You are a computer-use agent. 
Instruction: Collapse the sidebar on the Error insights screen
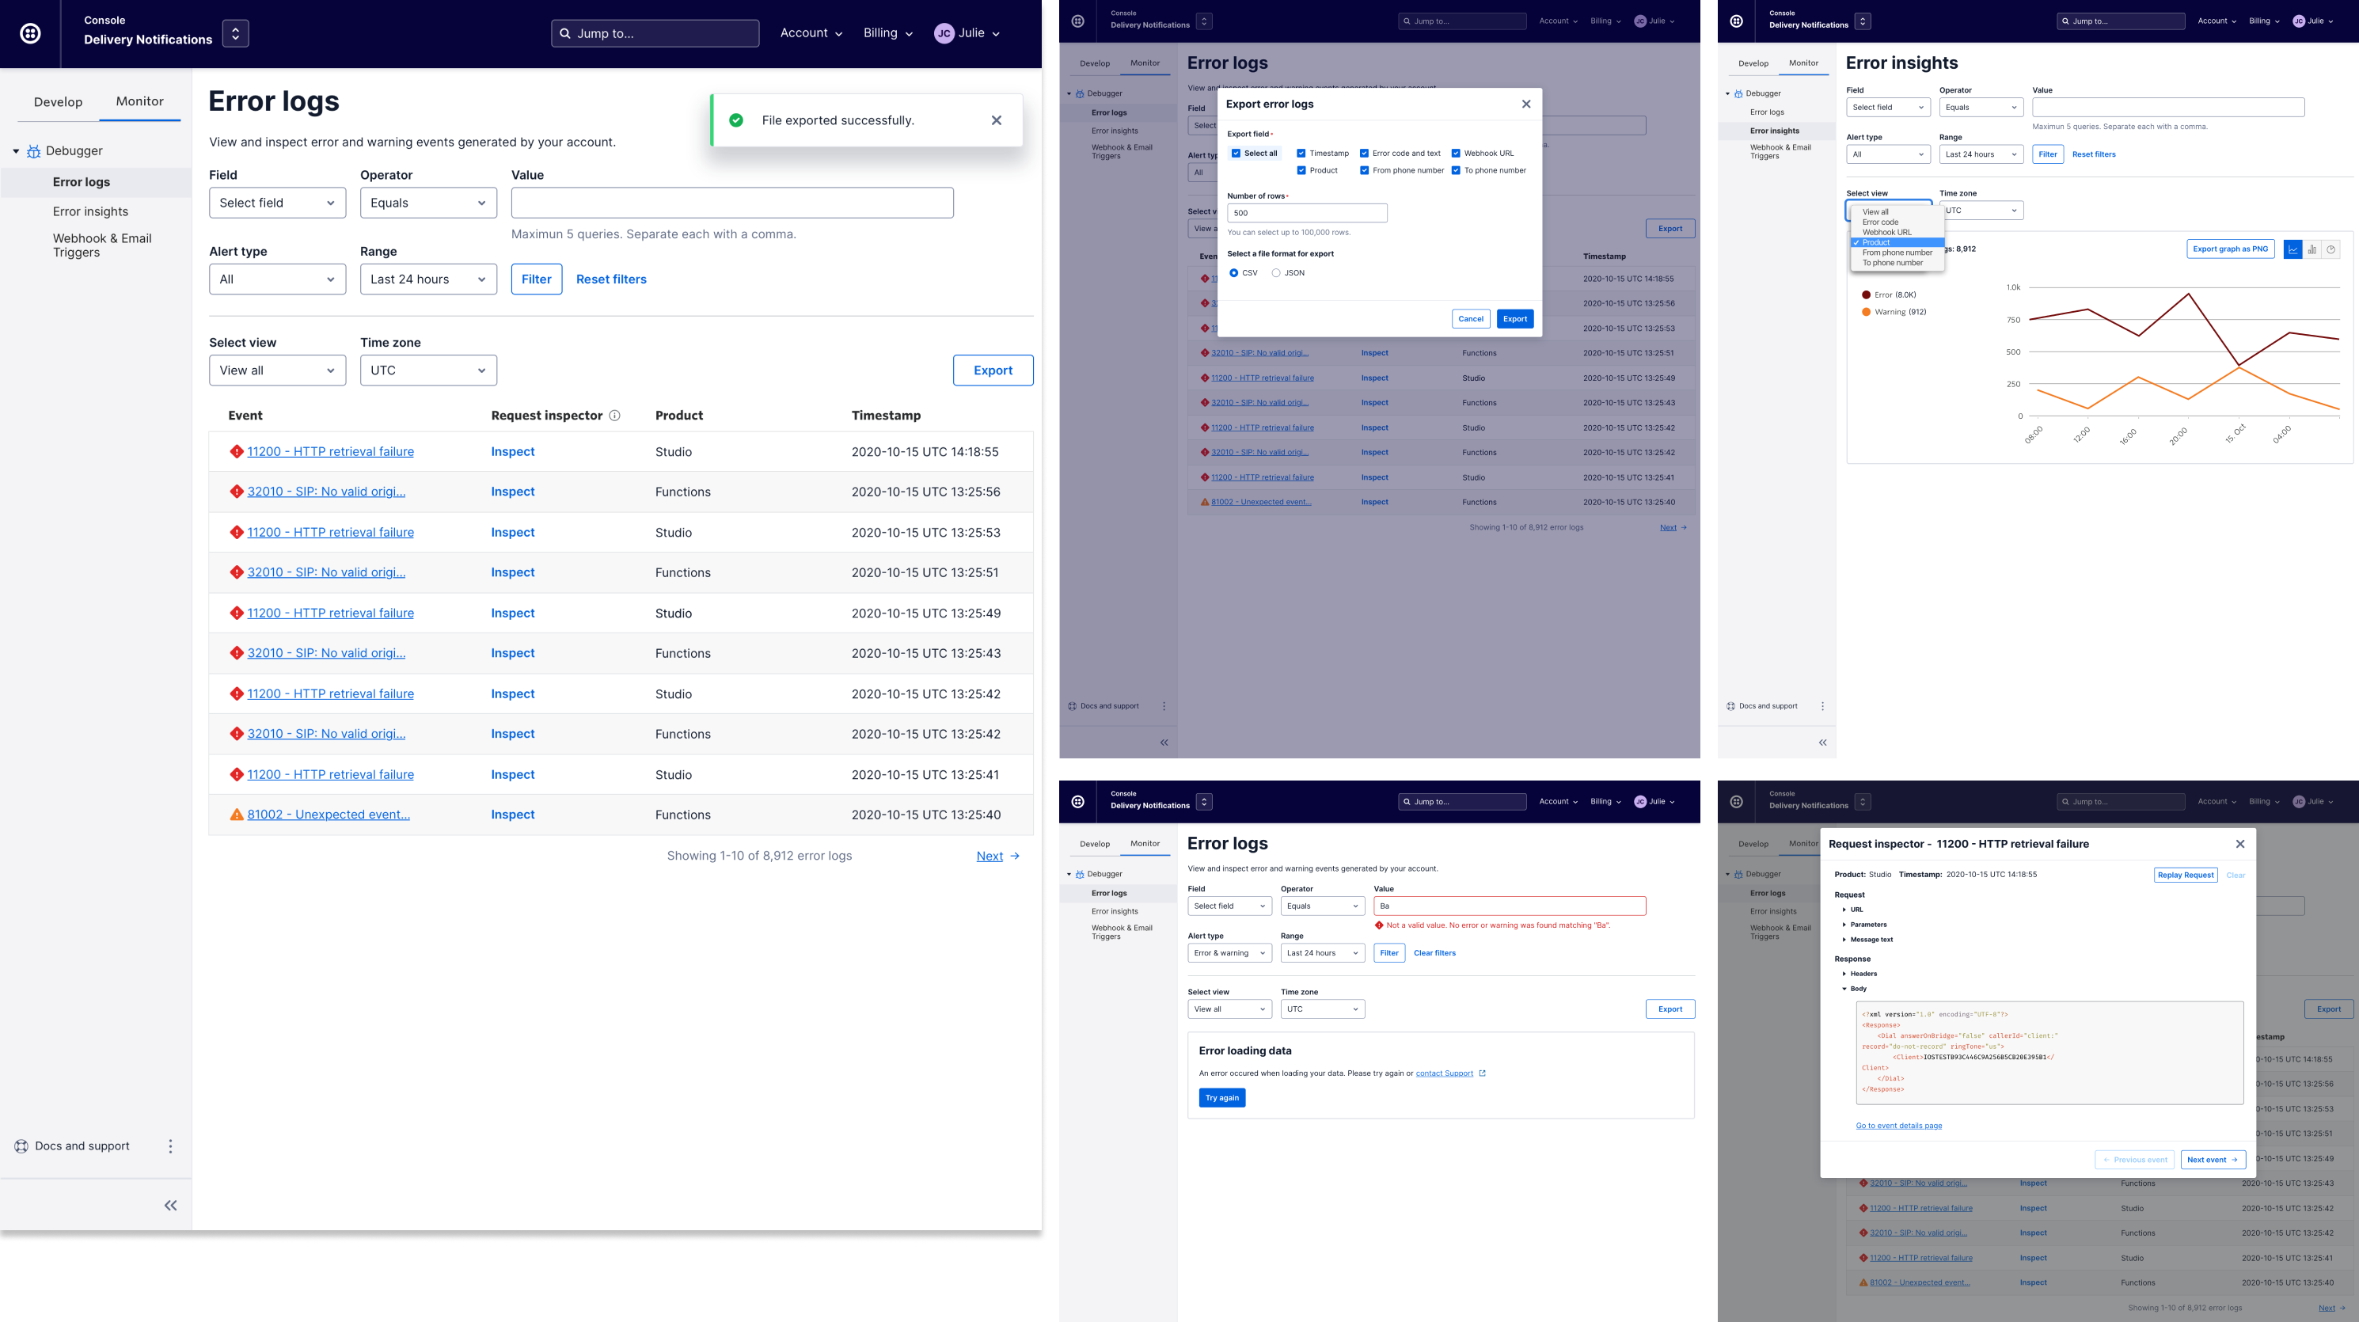point(1822,743)
